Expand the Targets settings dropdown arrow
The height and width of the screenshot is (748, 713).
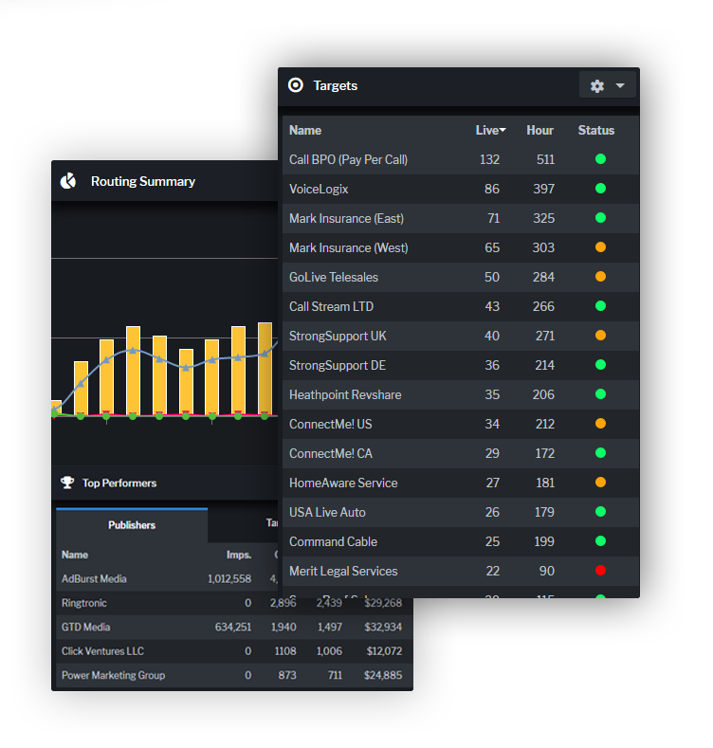(x=620, y=86)
